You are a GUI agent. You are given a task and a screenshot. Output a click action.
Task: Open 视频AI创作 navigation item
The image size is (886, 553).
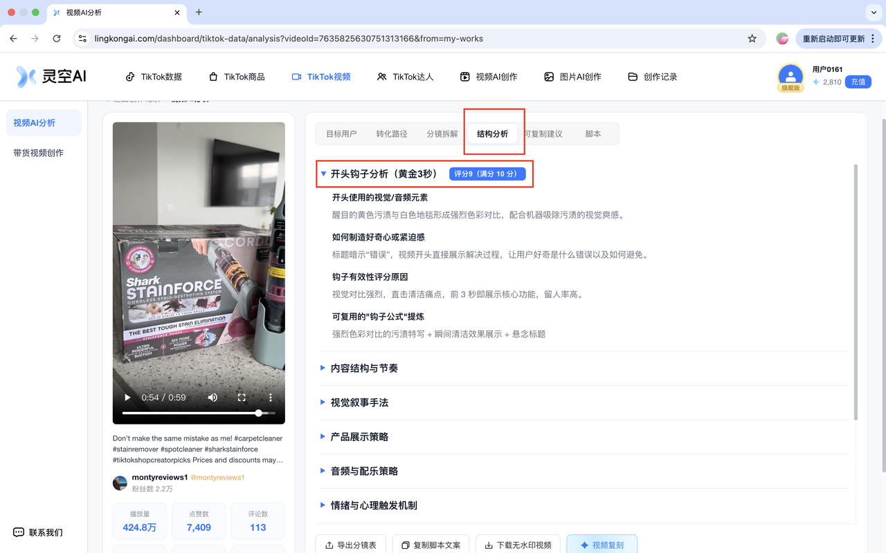489,77
